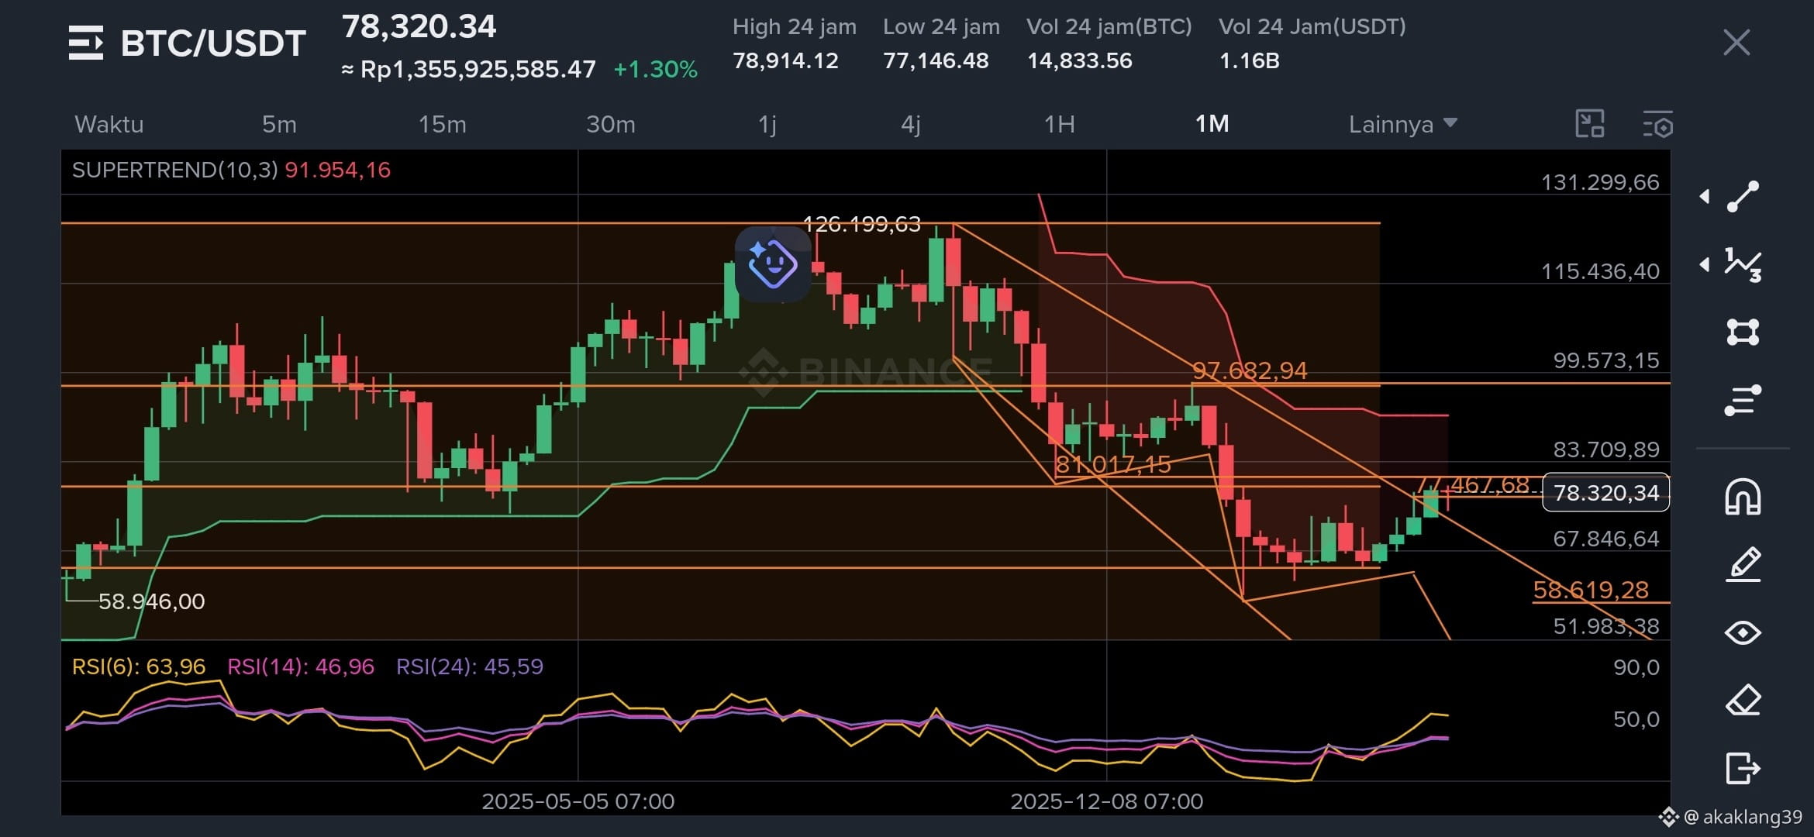Click the Vol 24 jam(BTC) value 14,833.56
The height and width of the screenshot is (837, 1814).
(x=1079, y=60)
